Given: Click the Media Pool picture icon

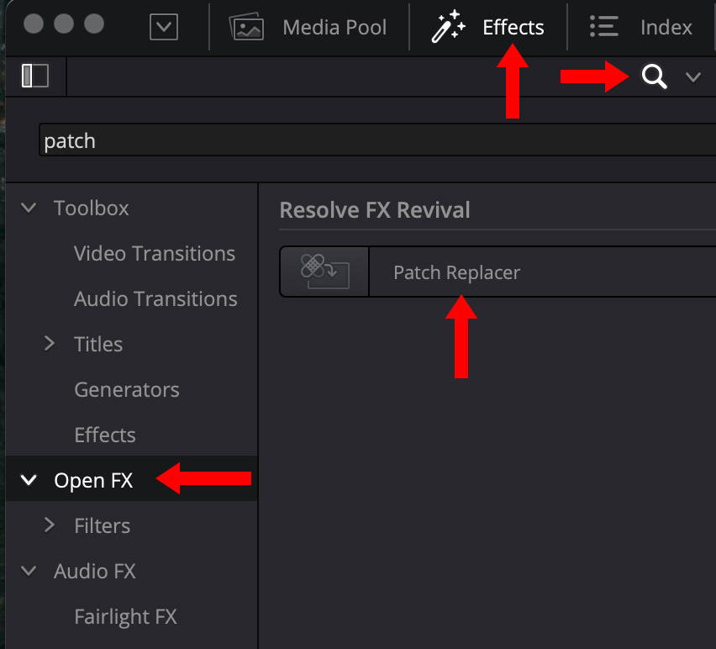Looking at the screenshot, I should [x=246, y=28].
